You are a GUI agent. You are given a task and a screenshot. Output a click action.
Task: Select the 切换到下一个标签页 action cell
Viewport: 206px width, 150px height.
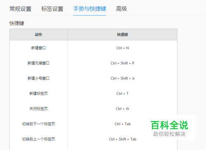(x=39, y=124)
